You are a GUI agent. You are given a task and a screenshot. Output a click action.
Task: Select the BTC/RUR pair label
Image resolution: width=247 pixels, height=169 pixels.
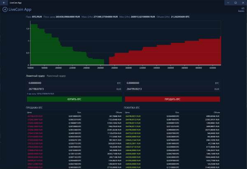tap(37, 18)
